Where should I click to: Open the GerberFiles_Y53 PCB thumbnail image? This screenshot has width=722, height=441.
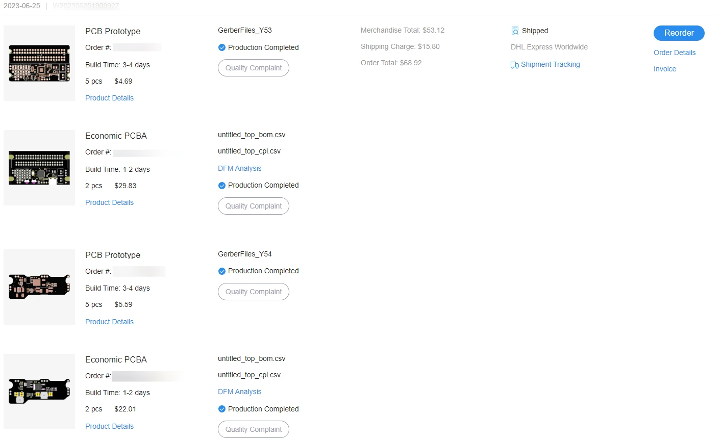39,63
